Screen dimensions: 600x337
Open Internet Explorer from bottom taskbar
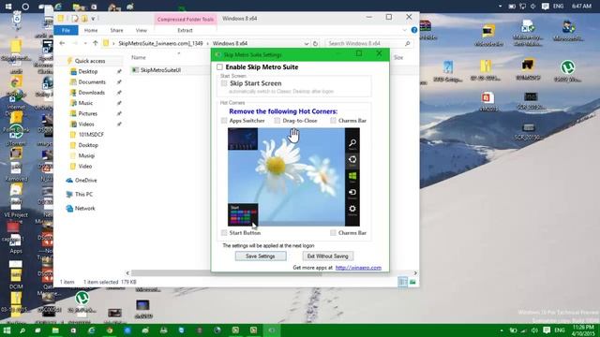(x=92, y=330)
